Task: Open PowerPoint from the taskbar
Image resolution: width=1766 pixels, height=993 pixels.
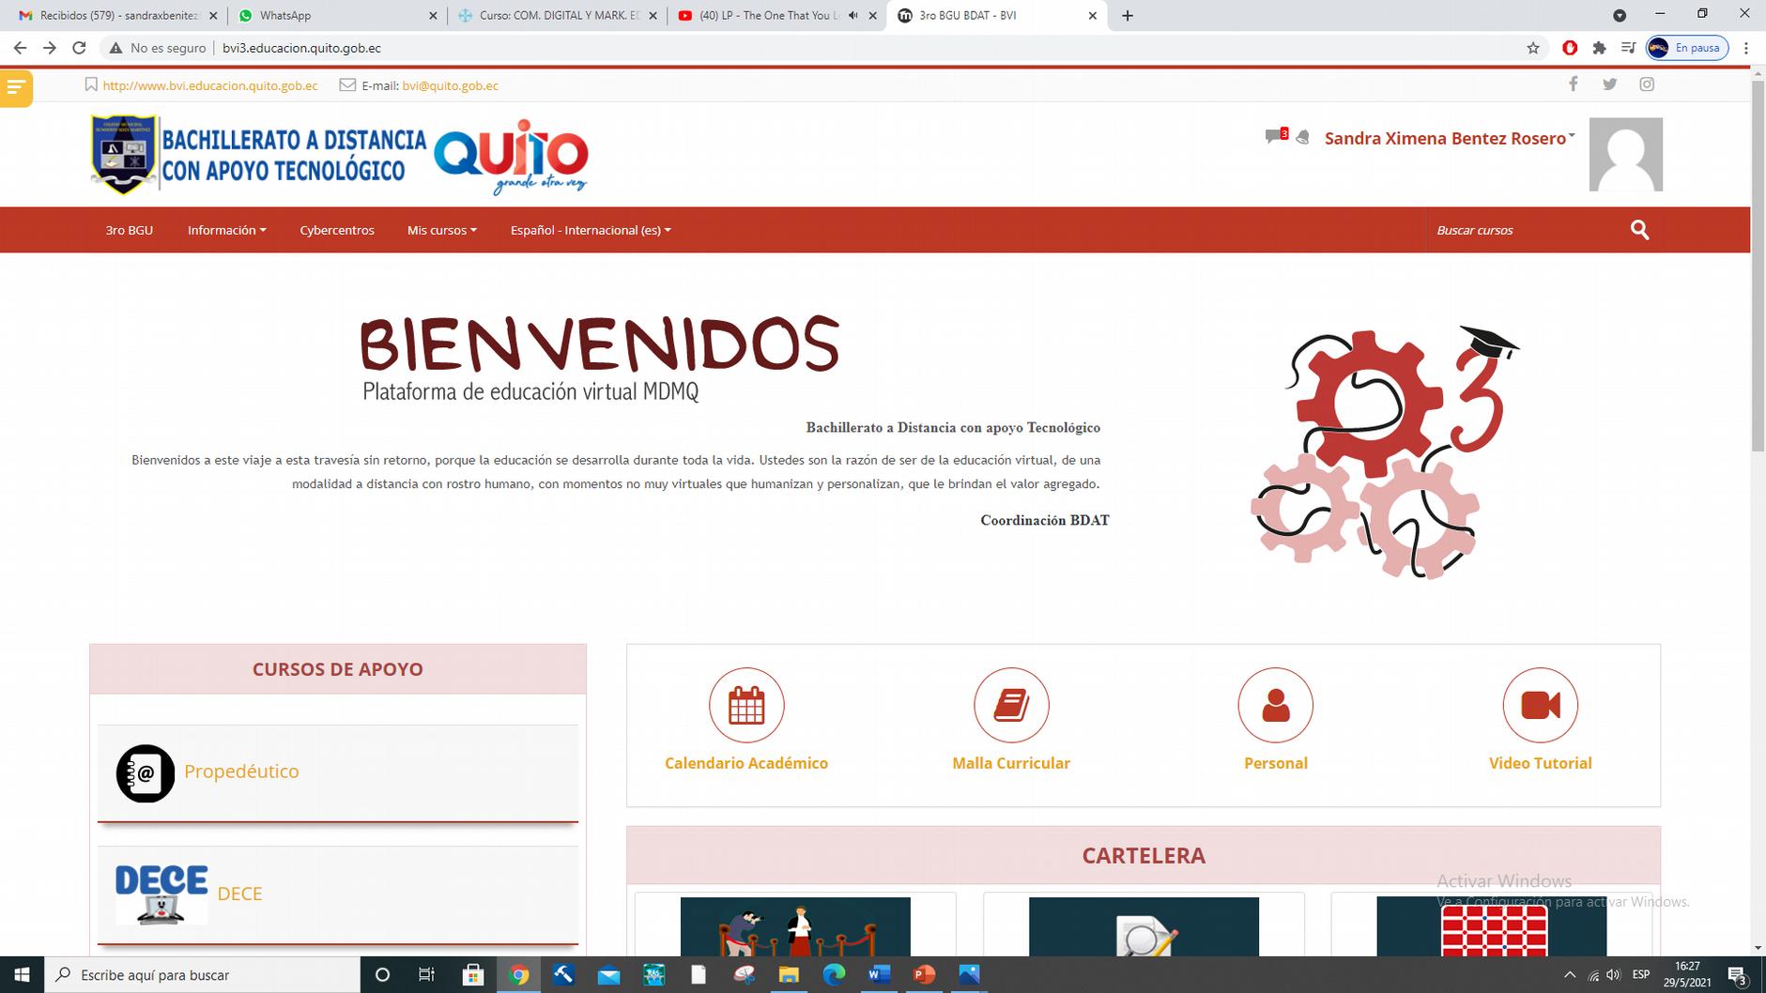Action: point(924,975)
